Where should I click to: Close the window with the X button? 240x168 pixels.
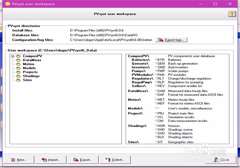230,4
